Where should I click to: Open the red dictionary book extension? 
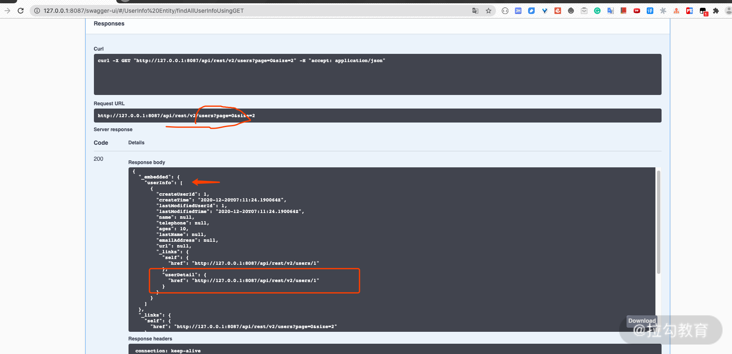[x=624, y=11]
